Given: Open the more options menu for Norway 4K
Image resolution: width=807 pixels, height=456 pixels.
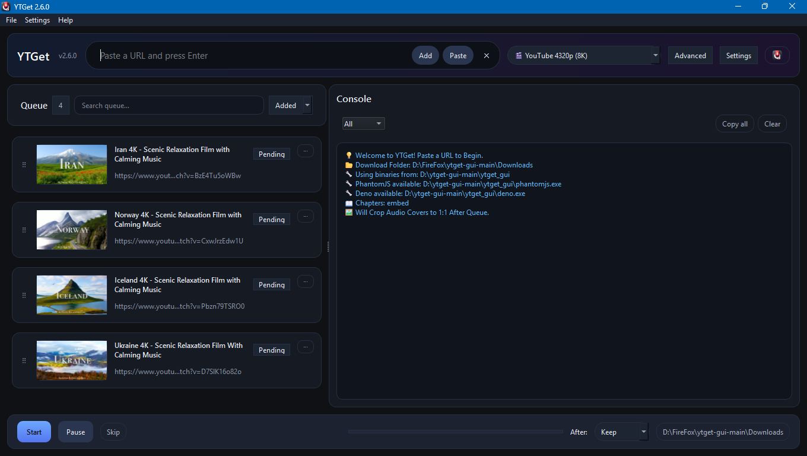Looking at the screenshot, I should pyautogui.click(x=305, y=216).
